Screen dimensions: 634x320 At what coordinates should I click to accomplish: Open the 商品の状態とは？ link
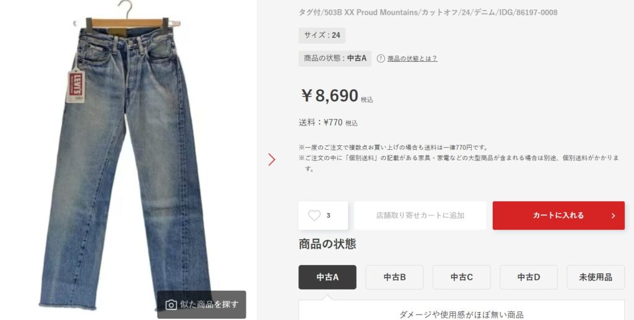[x=412, y=59]
